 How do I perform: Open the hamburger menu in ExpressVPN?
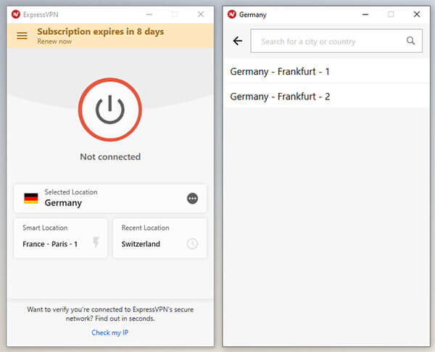[x=22, y=36]
